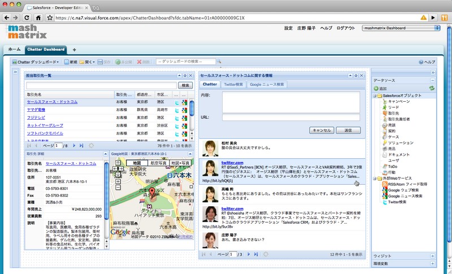The width and height of the screenshot is (452, 274).
Task: Collapse the Salesforceオブジェクト tree folder
Action: click(x=375, y=96)
